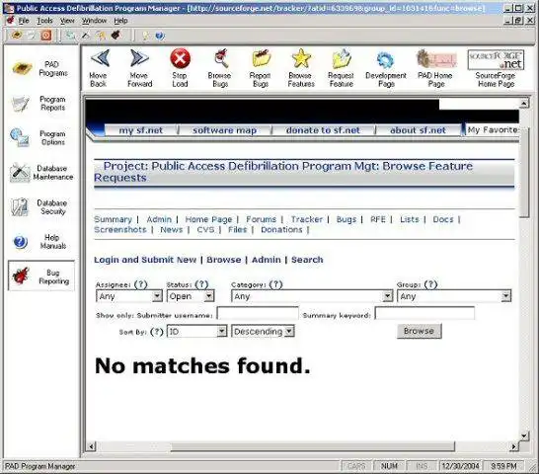
Task: Open the Tracker link
Action: [x=307, y=219]
